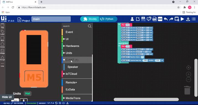Viewport: 198px width, 105px height.
Task: Center the workspace with crosshair icon
Action: (188, 68)
